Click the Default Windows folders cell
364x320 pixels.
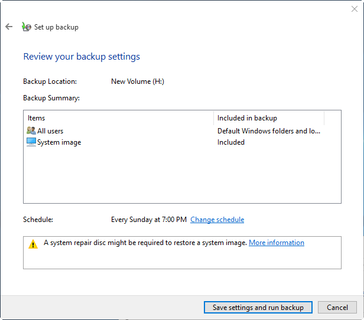tap(269, 131)
